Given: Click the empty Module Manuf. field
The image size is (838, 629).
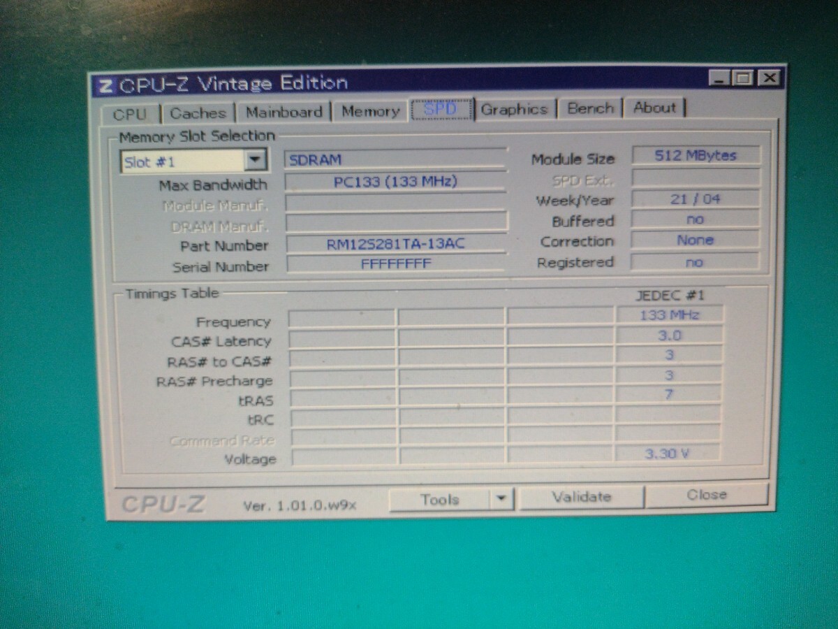Looking at the screenshot, I should (x=396, y=203).
